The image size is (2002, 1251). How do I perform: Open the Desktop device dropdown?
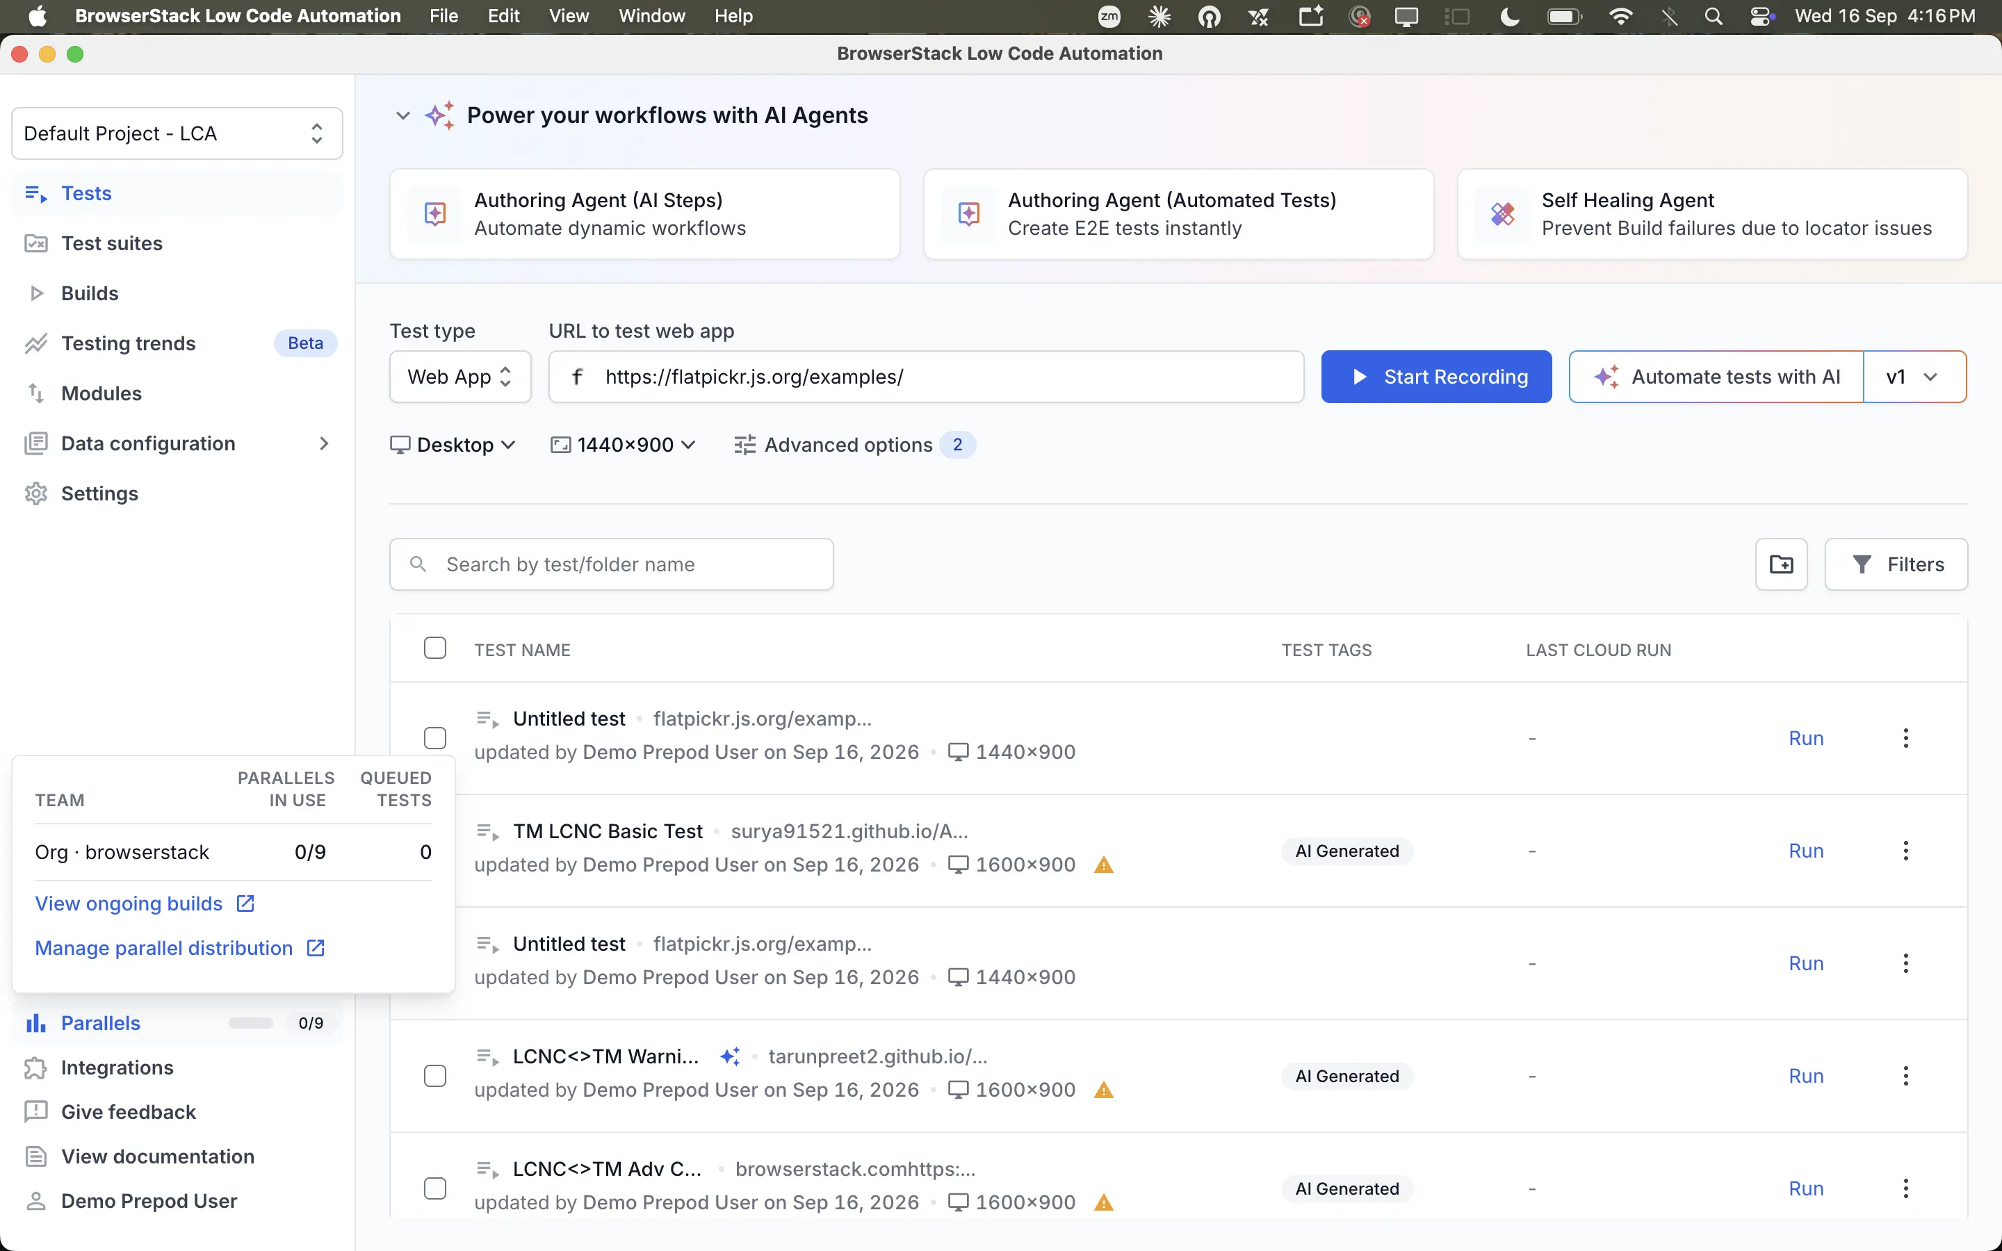click(453, 445)
